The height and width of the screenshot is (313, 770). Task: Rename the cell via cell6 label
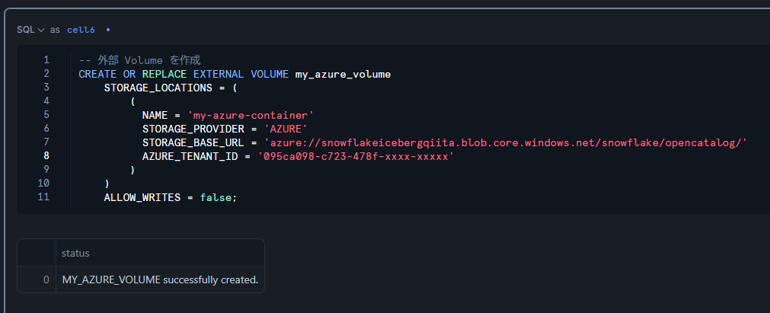click(81, 30)
